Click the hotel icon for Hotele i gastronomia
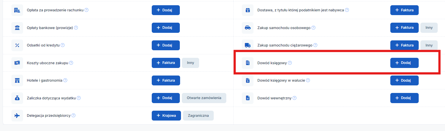Screen dimensions: 445x131 pyautogui.click(x=17, y=80)
